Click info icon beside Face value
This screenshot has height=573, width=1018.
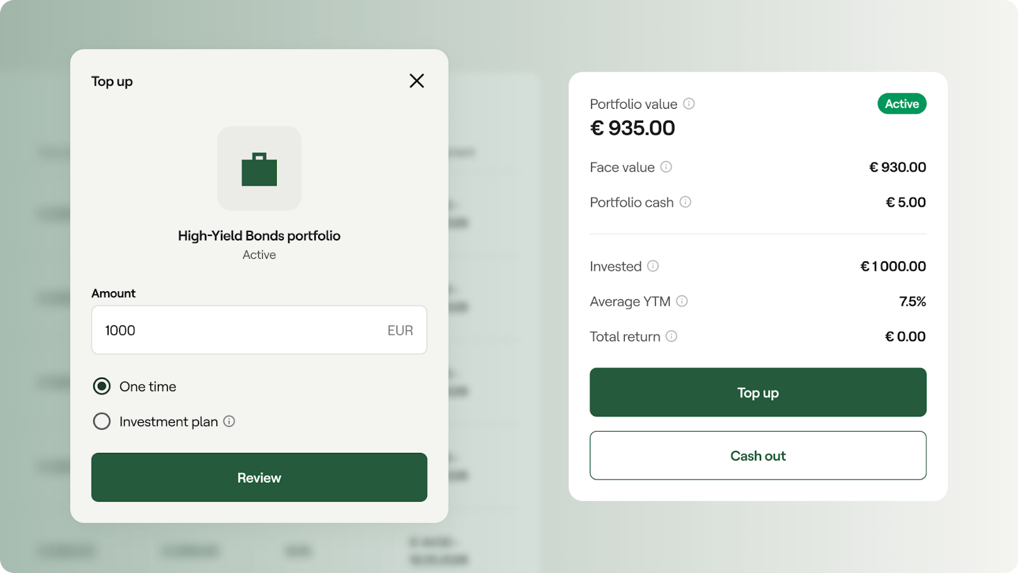(x=666, y=167)
